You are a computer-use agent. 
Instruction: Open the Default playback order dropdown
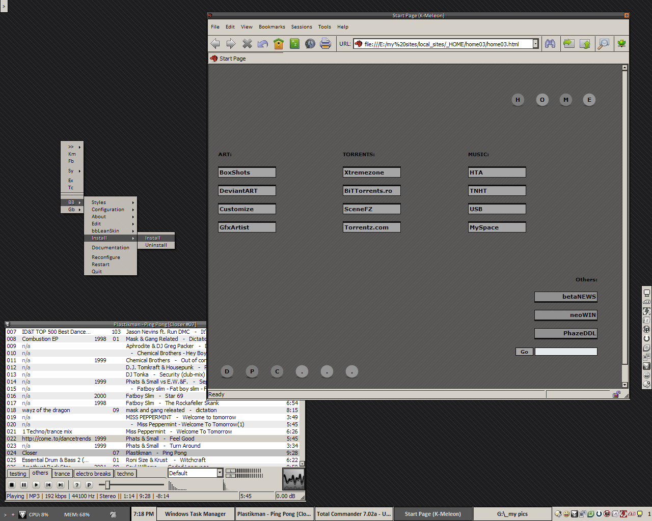[x=220, y=473]
